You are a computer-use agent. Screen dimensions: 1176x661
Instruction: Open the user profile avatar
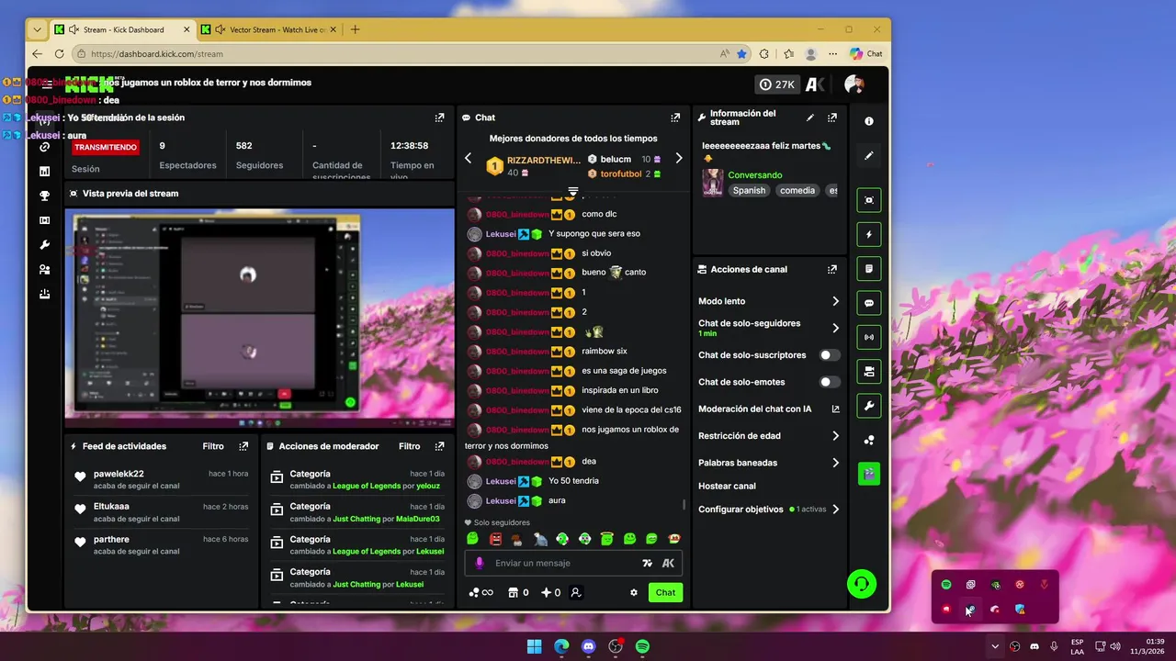point(854,84)
